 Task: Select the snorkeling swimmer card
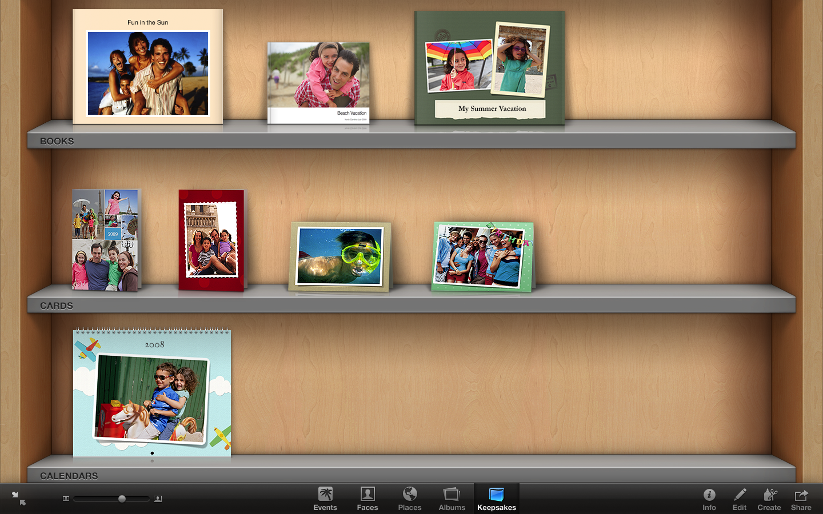(340, 256)
